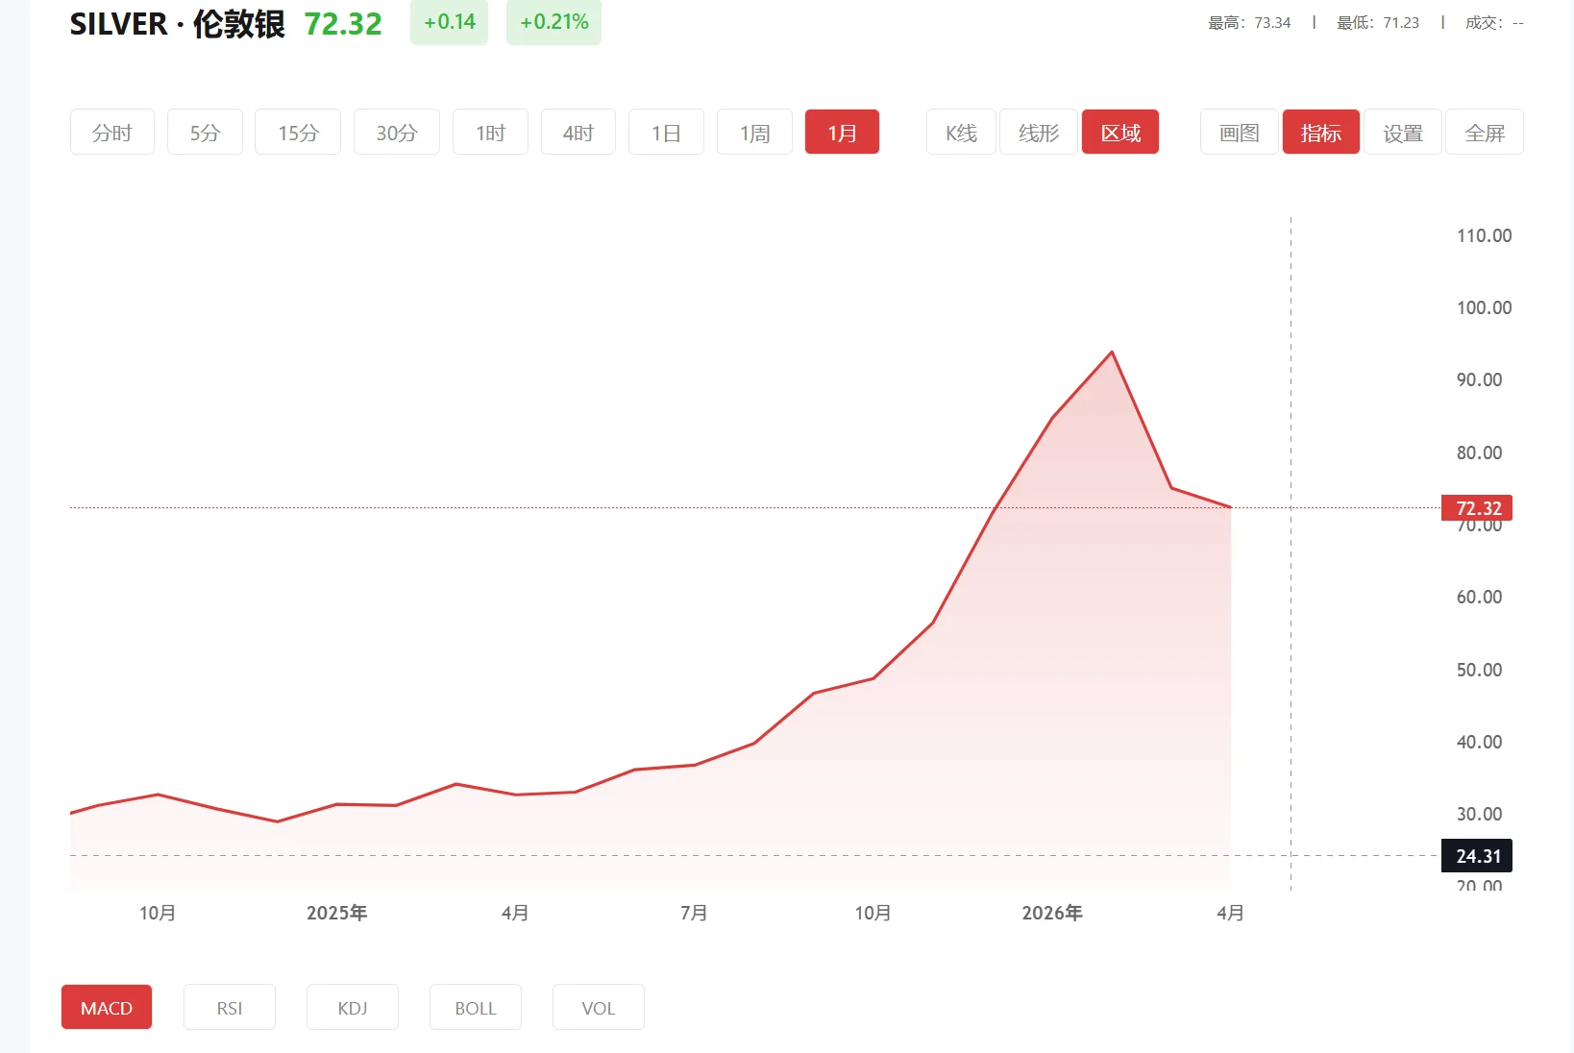Image resolution: width=1574 pixels, height=1053 pixels.
Task: Enable the RSI indicator
Action: 229,1007
